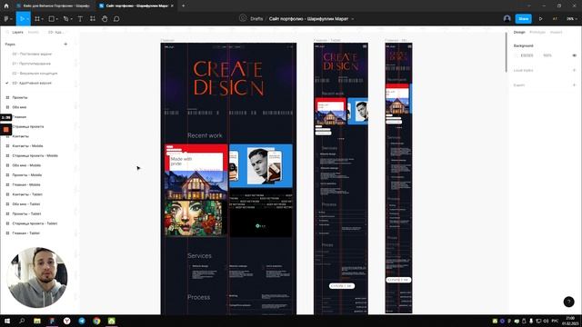
Task: Open a new Figma tab
Action: click(184, 5)
